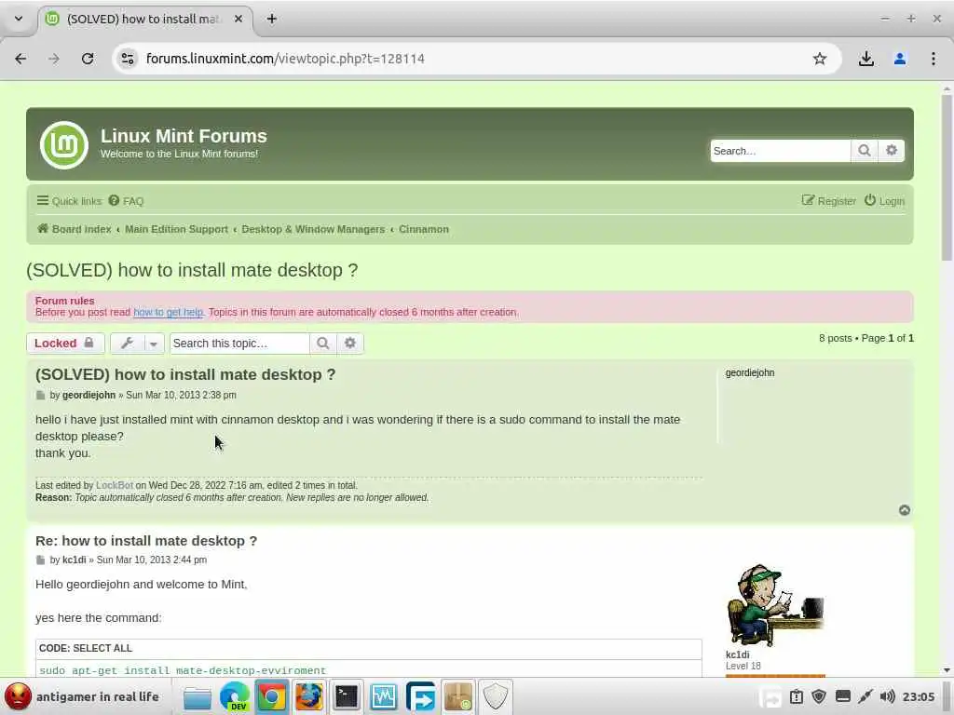Navigate to Board index breadcrumb
The image size is (954, 715).
(75, 229)
